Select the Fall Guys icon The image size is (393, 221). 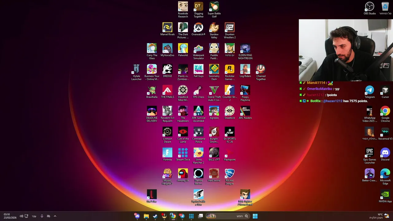198,71
